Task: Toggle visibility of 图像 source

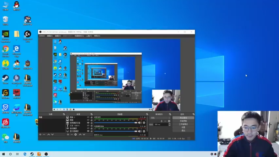Action: 88,120
